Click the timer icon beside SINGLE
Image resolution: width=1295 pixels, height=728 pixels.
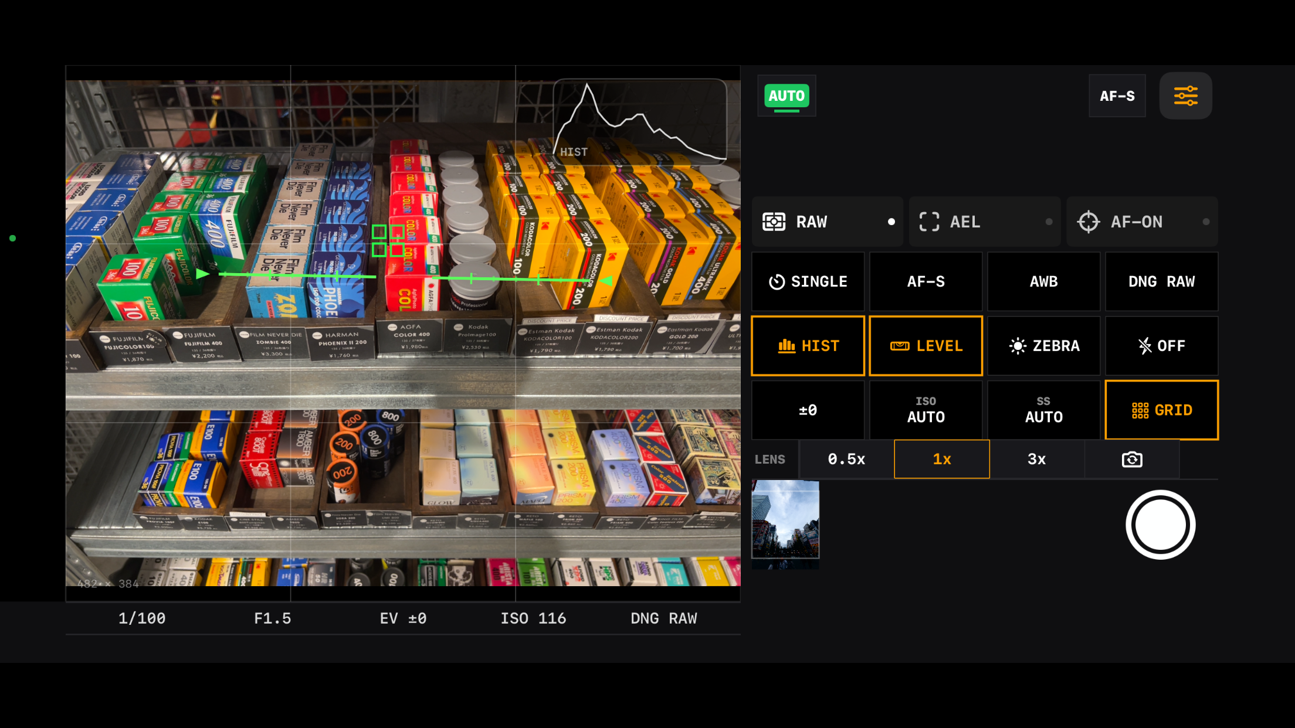pyautogui.click(x=777, y=282)
